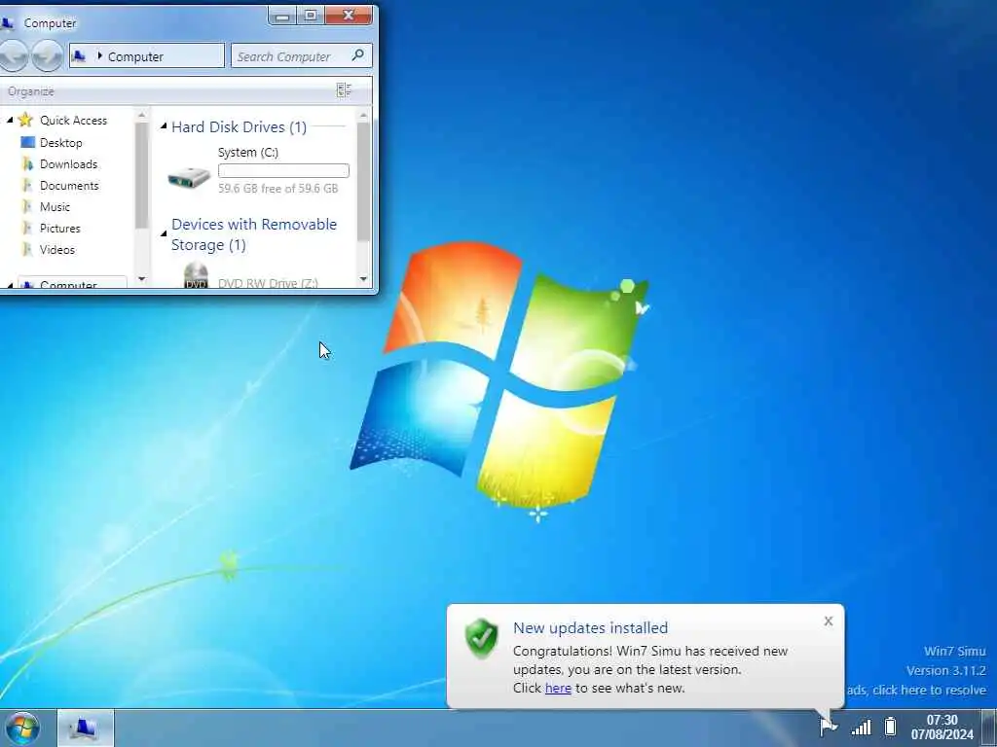
Task: Click navigation pane scrollbar up arrow
Action: [x=141, y=116]
